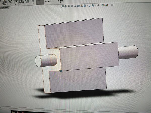151x113 pixels.
Task: Expand the Display Style dropdown arrow
Action: pyautogui.click(x=95, y=5)
